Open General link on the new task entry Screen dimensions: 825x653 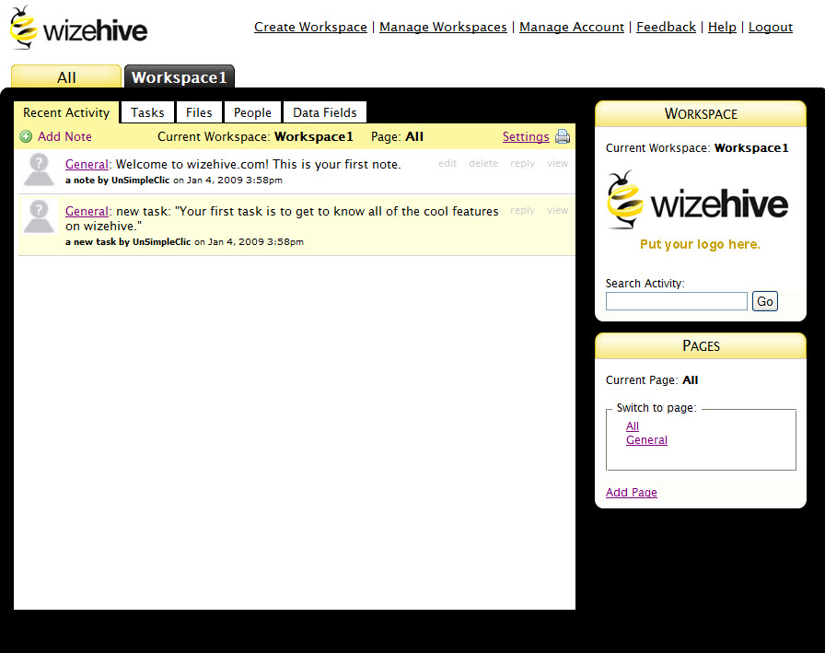pyautogui.click(x=87, y=211)
